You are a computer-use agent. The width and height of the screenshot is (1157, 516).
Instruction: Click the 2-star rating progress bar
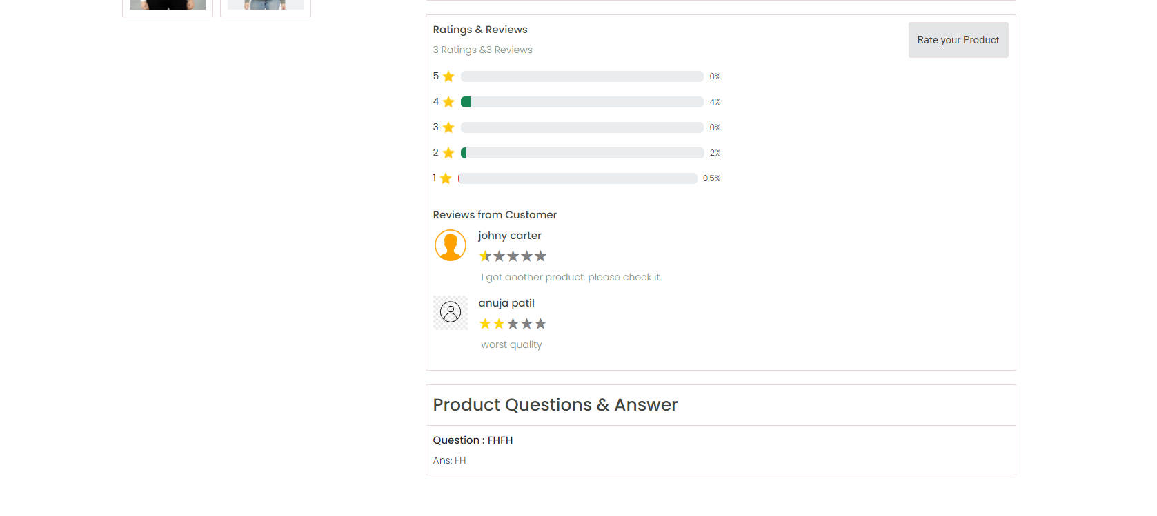point(582,153)
